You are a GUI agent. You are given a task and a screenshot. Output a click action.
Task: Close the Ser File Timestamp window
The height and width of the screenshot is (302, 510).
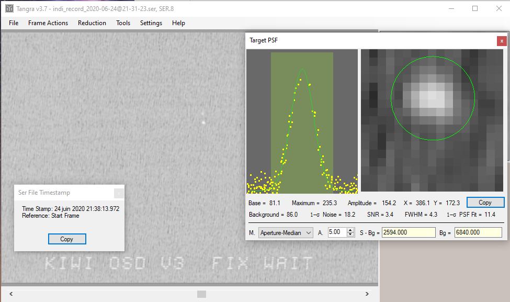click(119, 193)
